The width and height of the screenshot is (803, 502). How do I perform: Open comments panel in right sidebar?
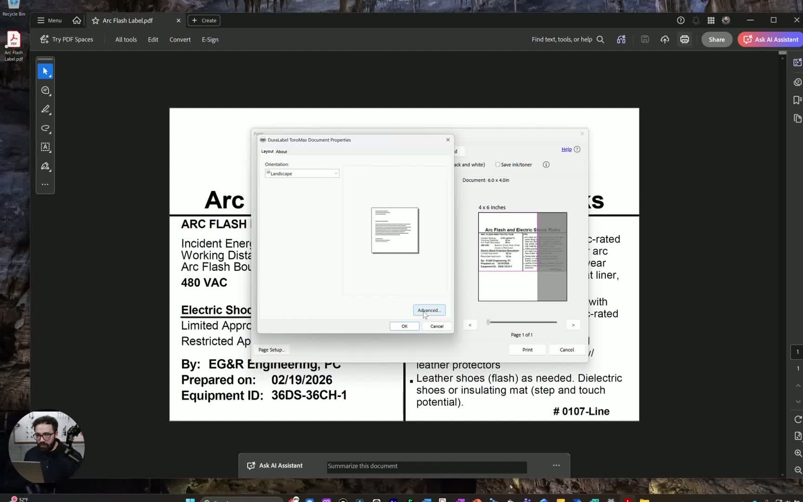click(797, 82)
